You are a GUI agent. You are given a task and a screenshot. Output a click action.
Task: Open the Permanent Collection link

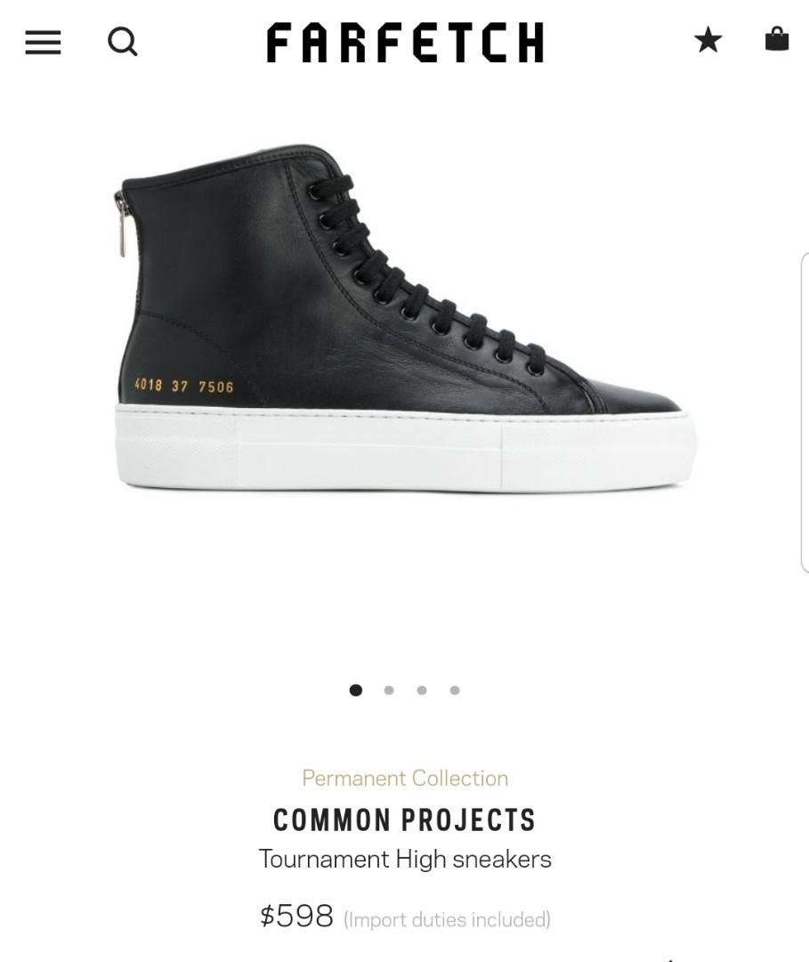405,778
